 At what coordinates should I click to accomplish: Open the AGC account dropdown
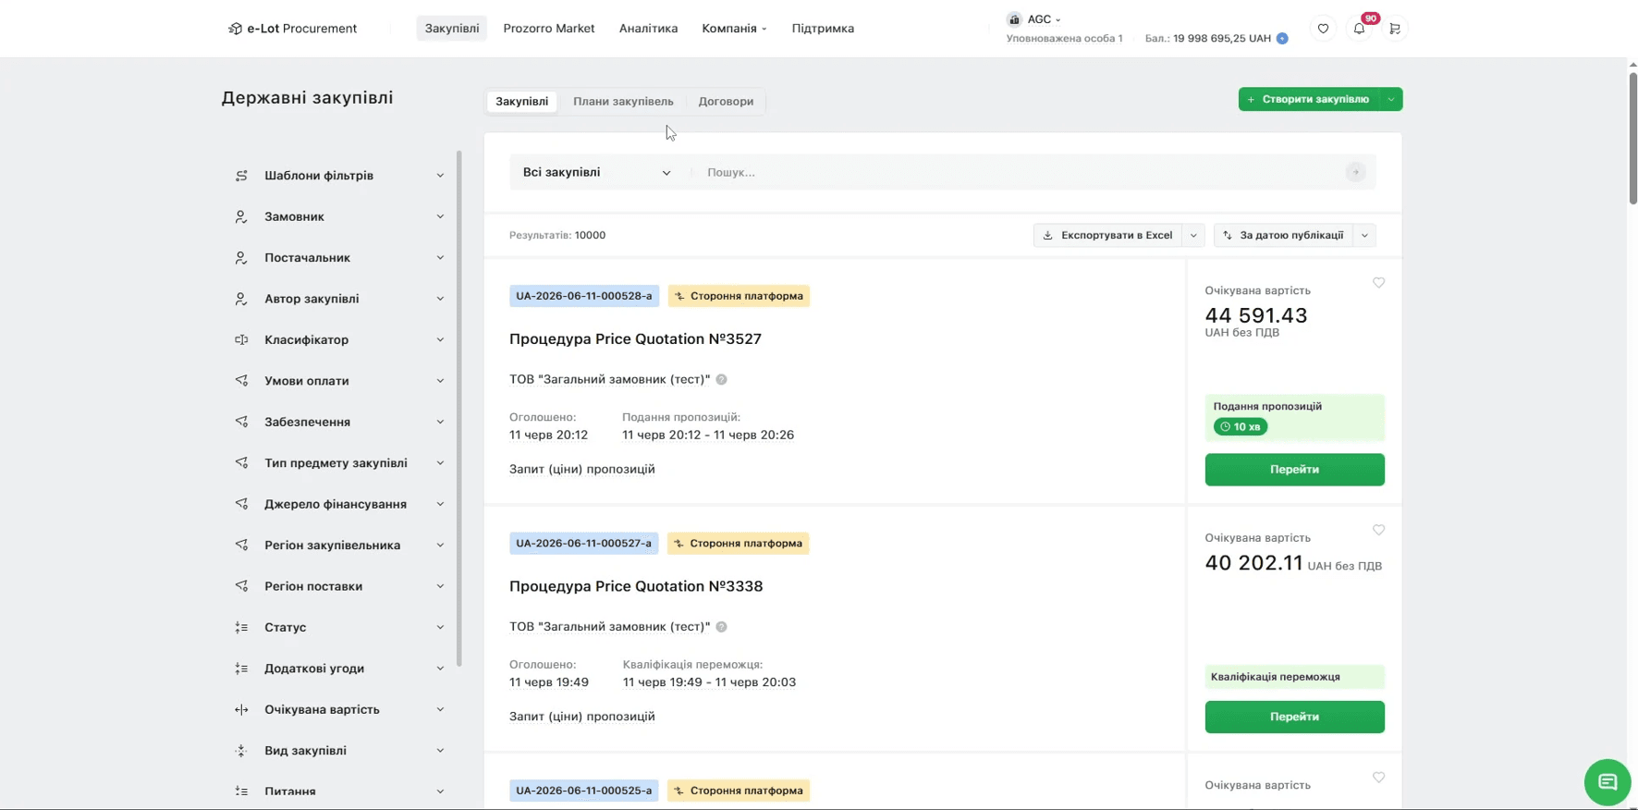(1034, 19)
